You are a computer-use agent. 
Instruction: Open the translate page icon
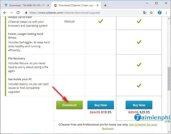pos(145,13)
